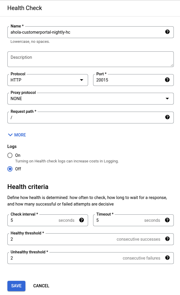Viewport: 180px width, 295px height.
Task: Show help tooltip for Timeout
Action: 167,220
